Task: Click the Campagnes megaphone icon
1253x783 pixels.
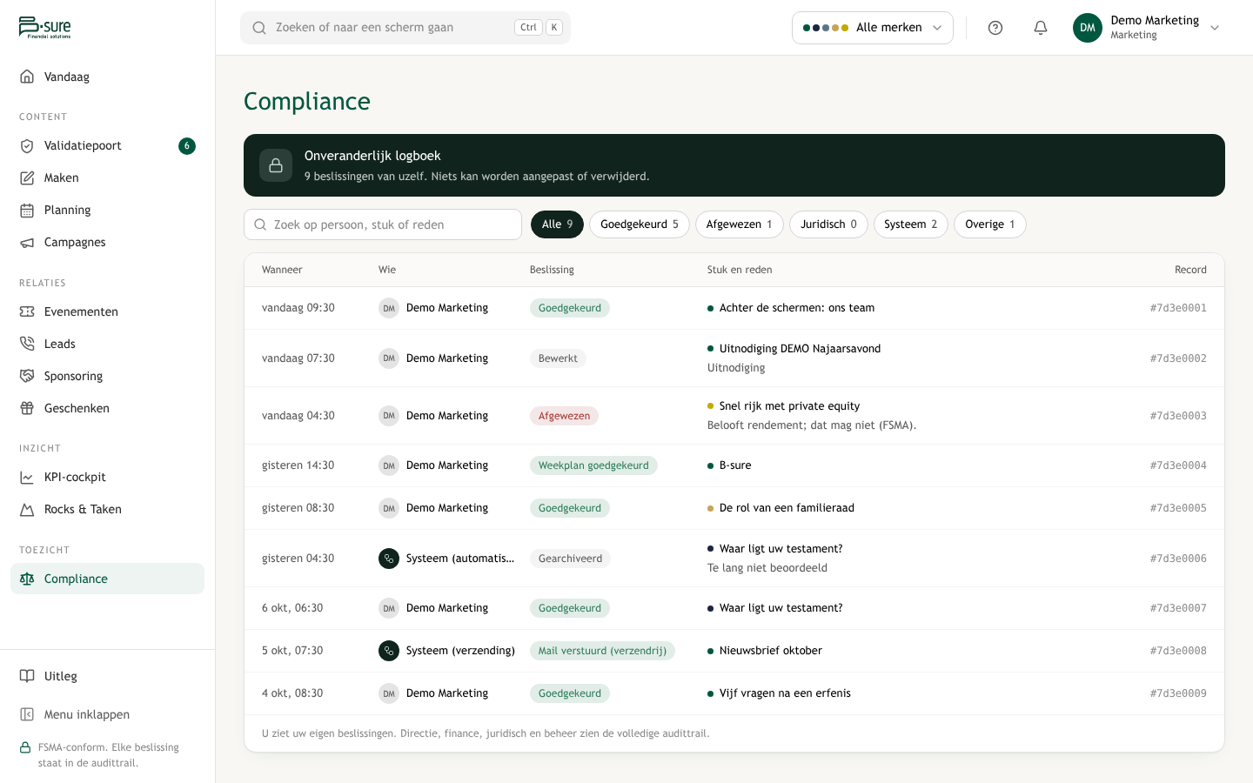Action: click(x=27, y=242)
